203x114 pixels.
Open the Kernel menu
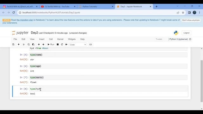tap(60, 39)
